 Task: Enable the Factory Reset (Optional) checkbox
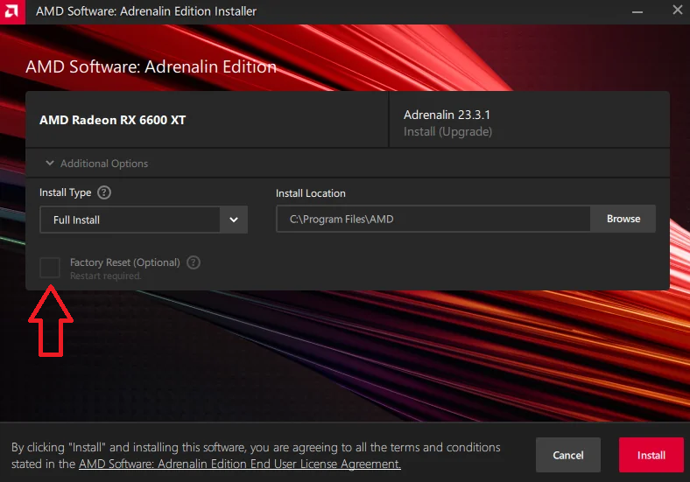[50, 268]
